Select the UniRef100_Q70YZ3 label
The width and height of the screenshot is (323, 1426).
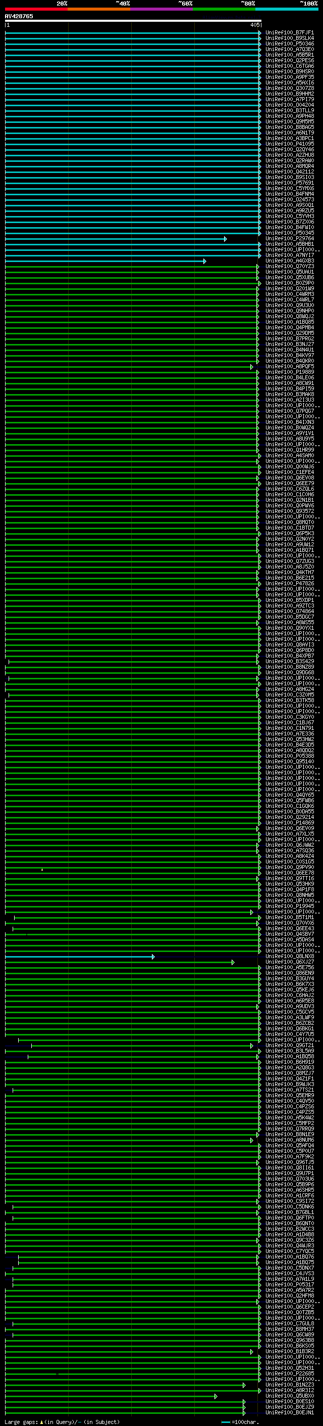[290, 266]
